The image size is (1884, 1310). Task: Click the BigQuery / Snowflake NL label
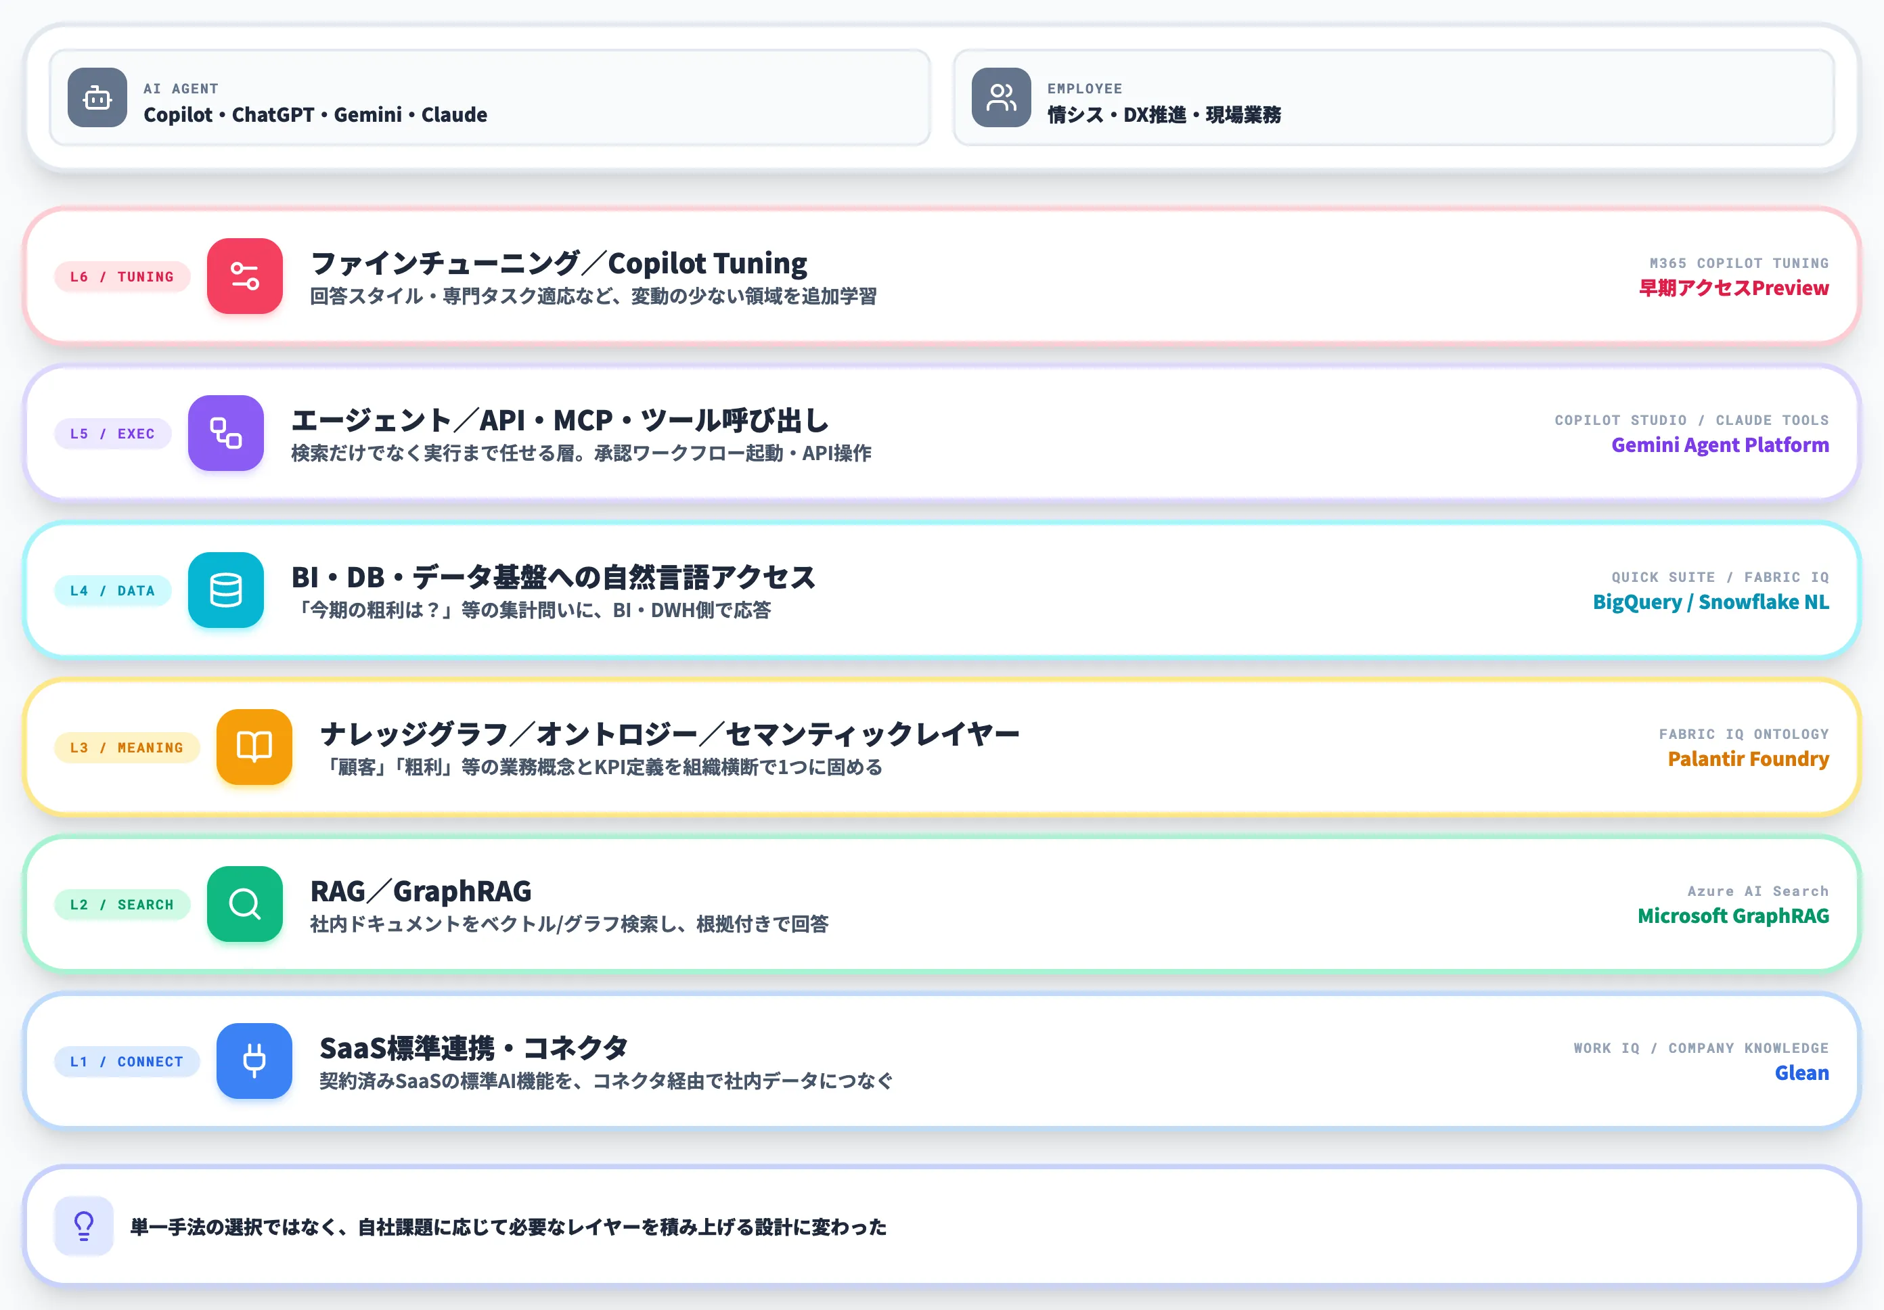1711,602
